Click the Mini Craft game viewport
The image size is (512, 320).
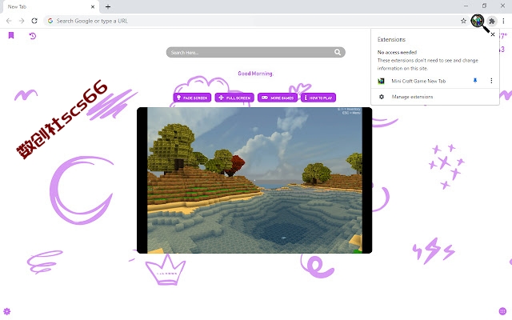click(x=254, y=180)
